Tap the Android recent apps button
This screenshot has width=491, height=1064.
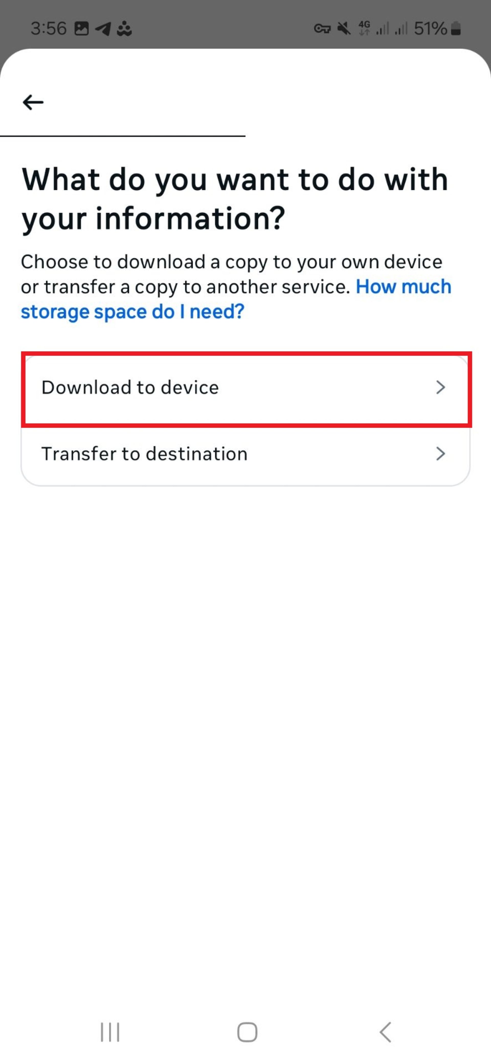(x=110, y=1032)
